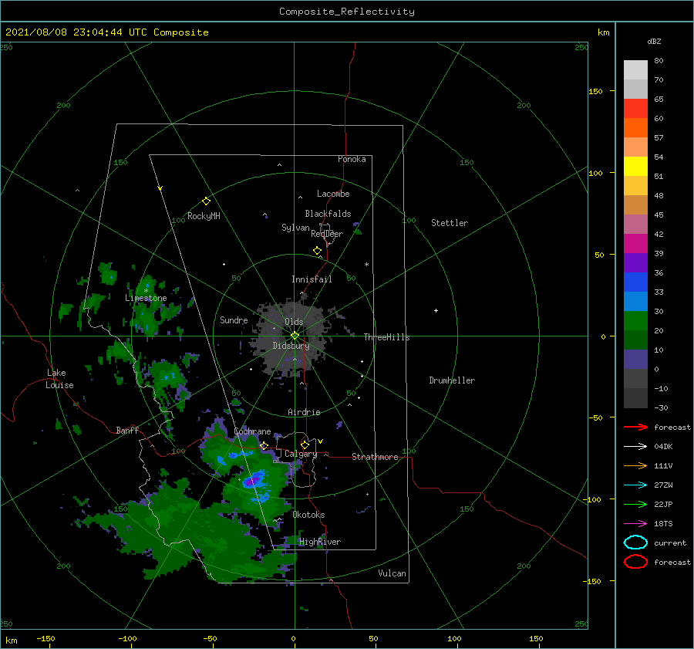Click the Didsbury label
The image size is (694, 649).
(291, 346)
